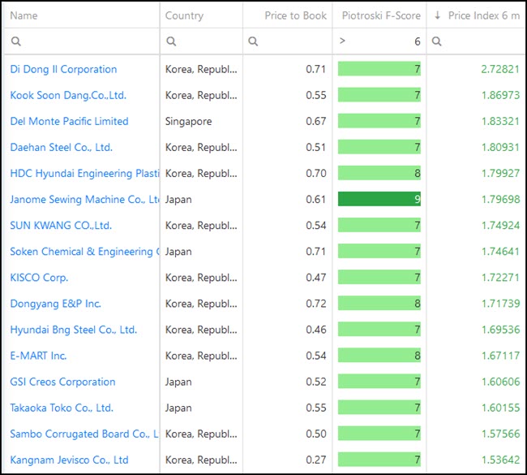Image resolution: width=527 pixels, height=475 pixels.
Task: Sort by the Piotroski F-Score header
Action: pos(381,15)
